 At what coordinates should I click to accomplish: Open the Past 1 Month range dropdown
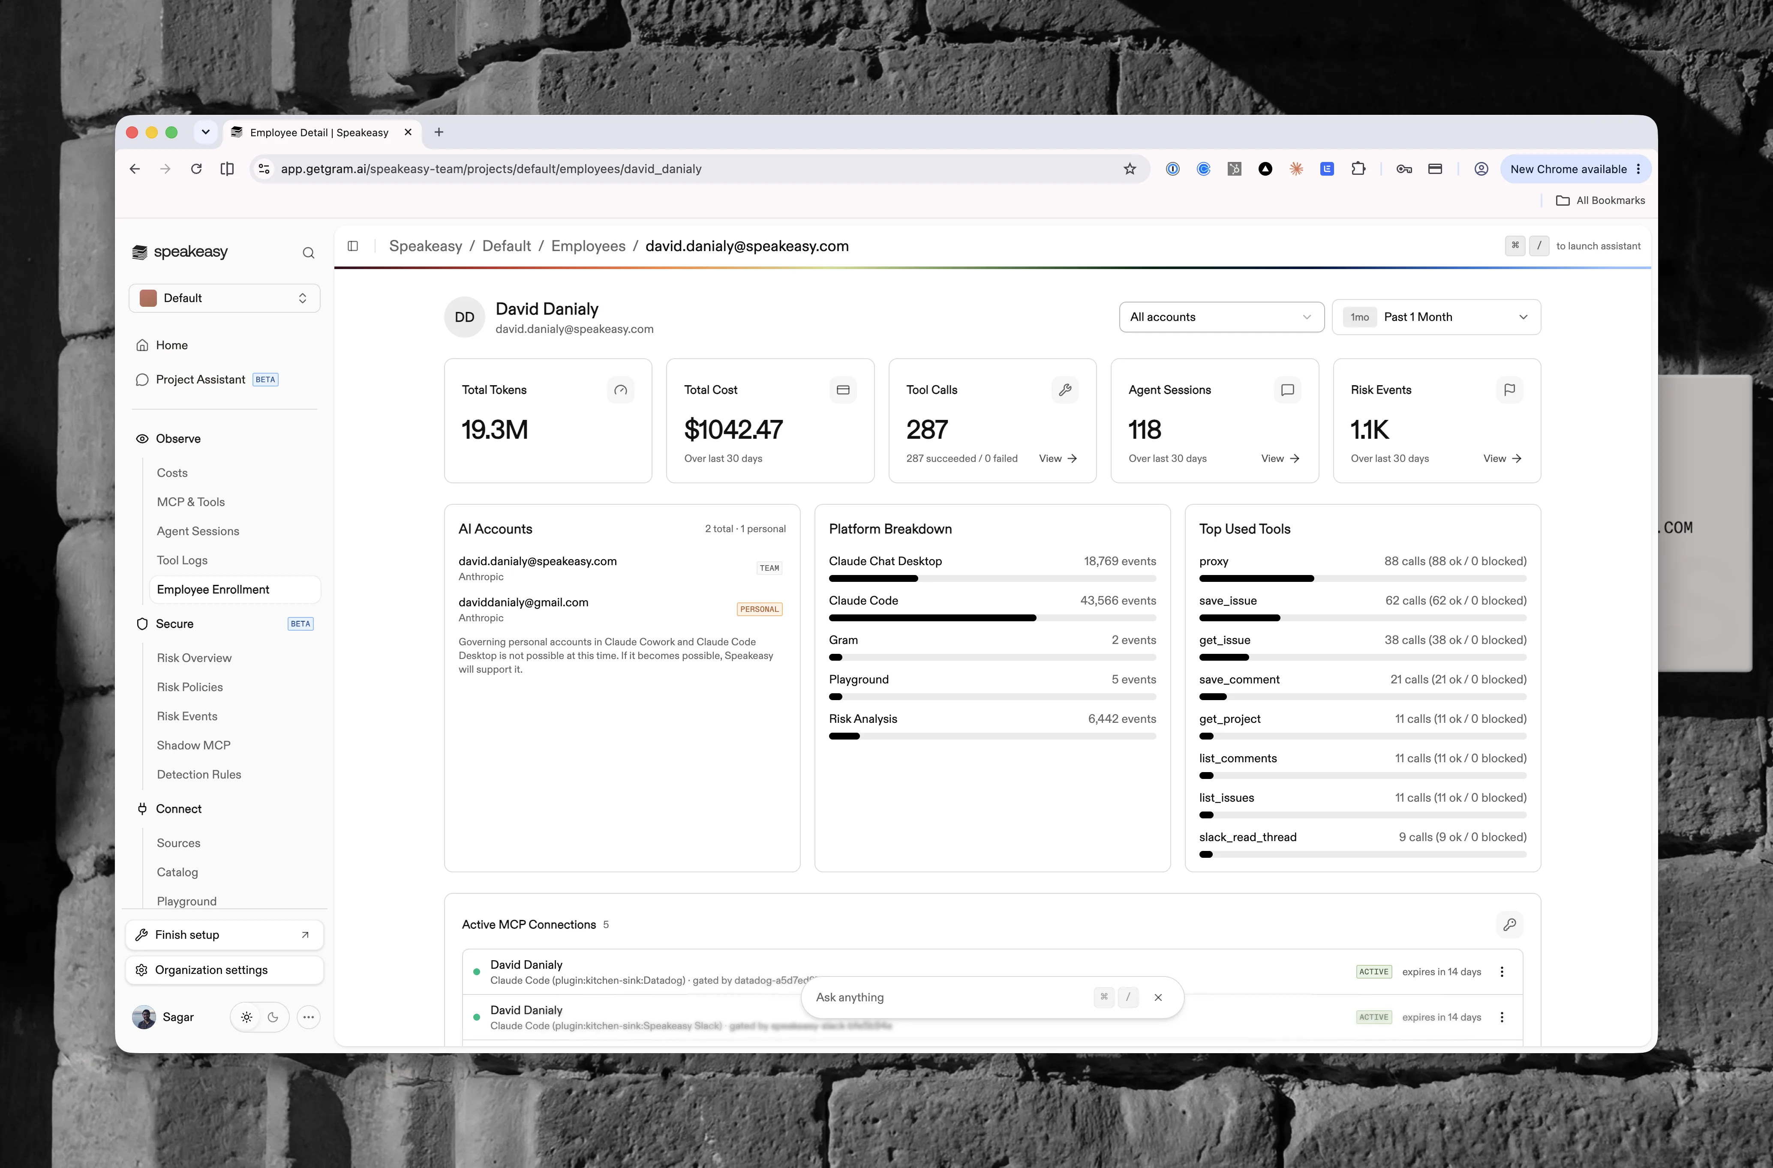[x=1436, y=317]
